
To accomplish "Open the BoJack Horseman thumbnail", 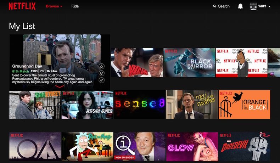I will click(242, 62).
